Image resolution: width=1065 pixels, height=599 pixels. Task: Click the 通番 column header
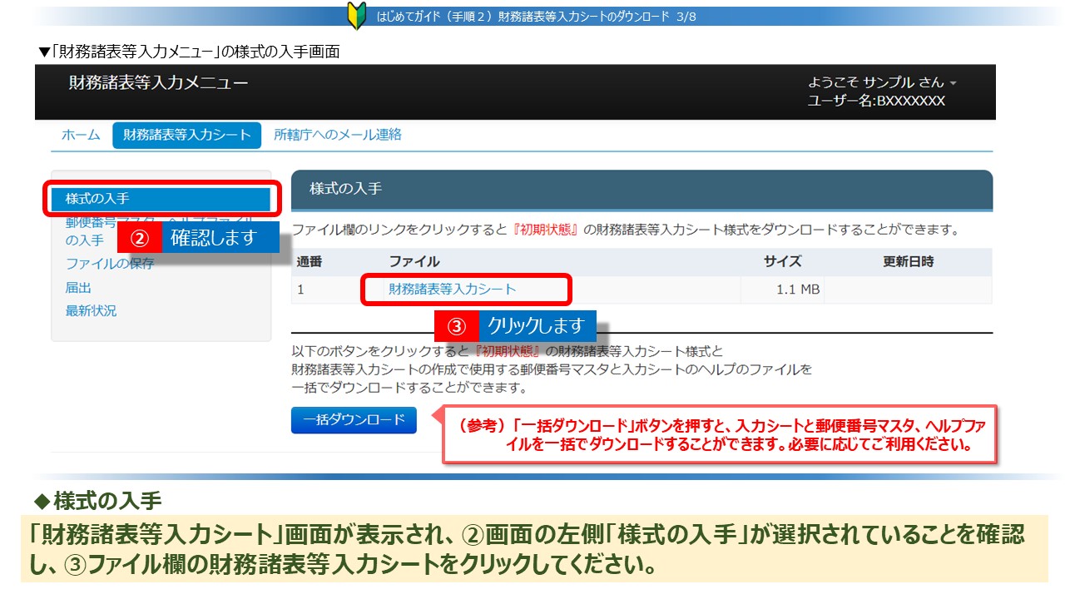coord(309,261)
